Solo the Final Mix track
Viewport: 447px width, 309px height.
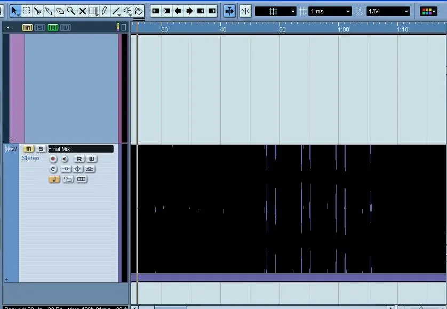click(x=41, y=149)
